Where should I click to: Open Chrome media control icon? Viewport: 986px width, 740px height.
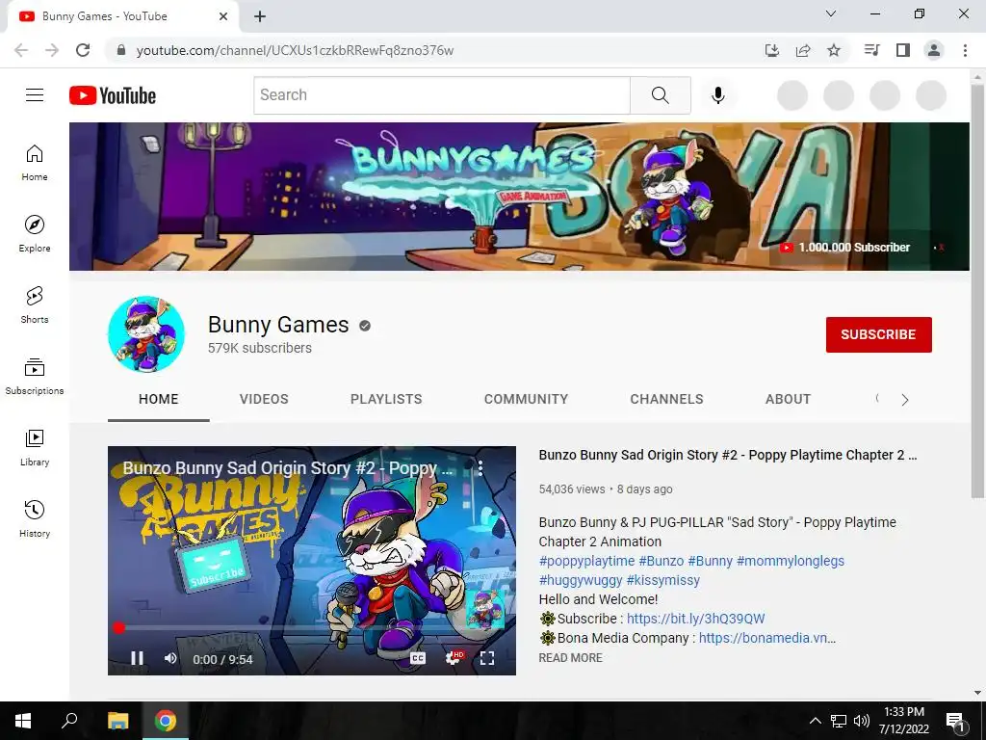[x=872, y=50]
